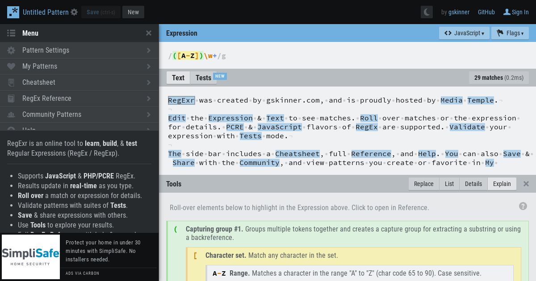Click the Pattern Settings gear icon
This screenshot has height=281, width=536.
(11, 50)
